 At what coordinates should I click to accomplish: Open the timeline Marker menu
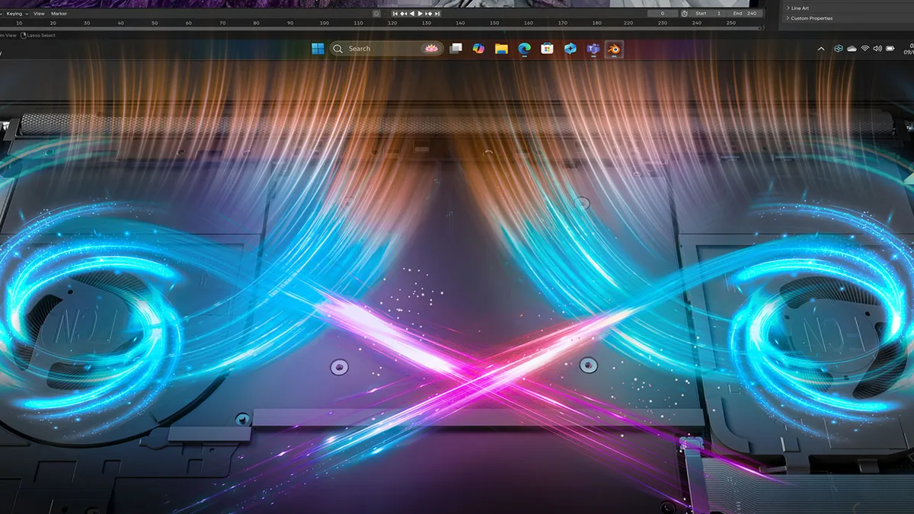[59, 14]
